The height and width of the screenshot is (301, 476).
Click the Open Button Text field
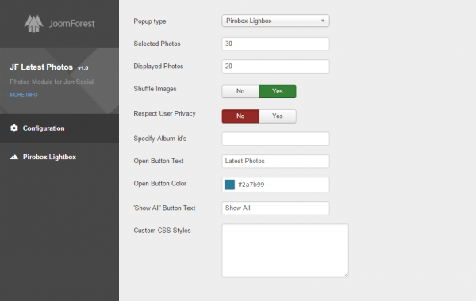point(275,162)
